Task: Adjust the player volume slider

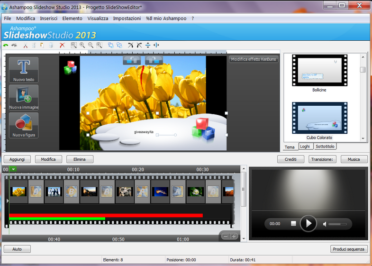Action: point(337,224)
